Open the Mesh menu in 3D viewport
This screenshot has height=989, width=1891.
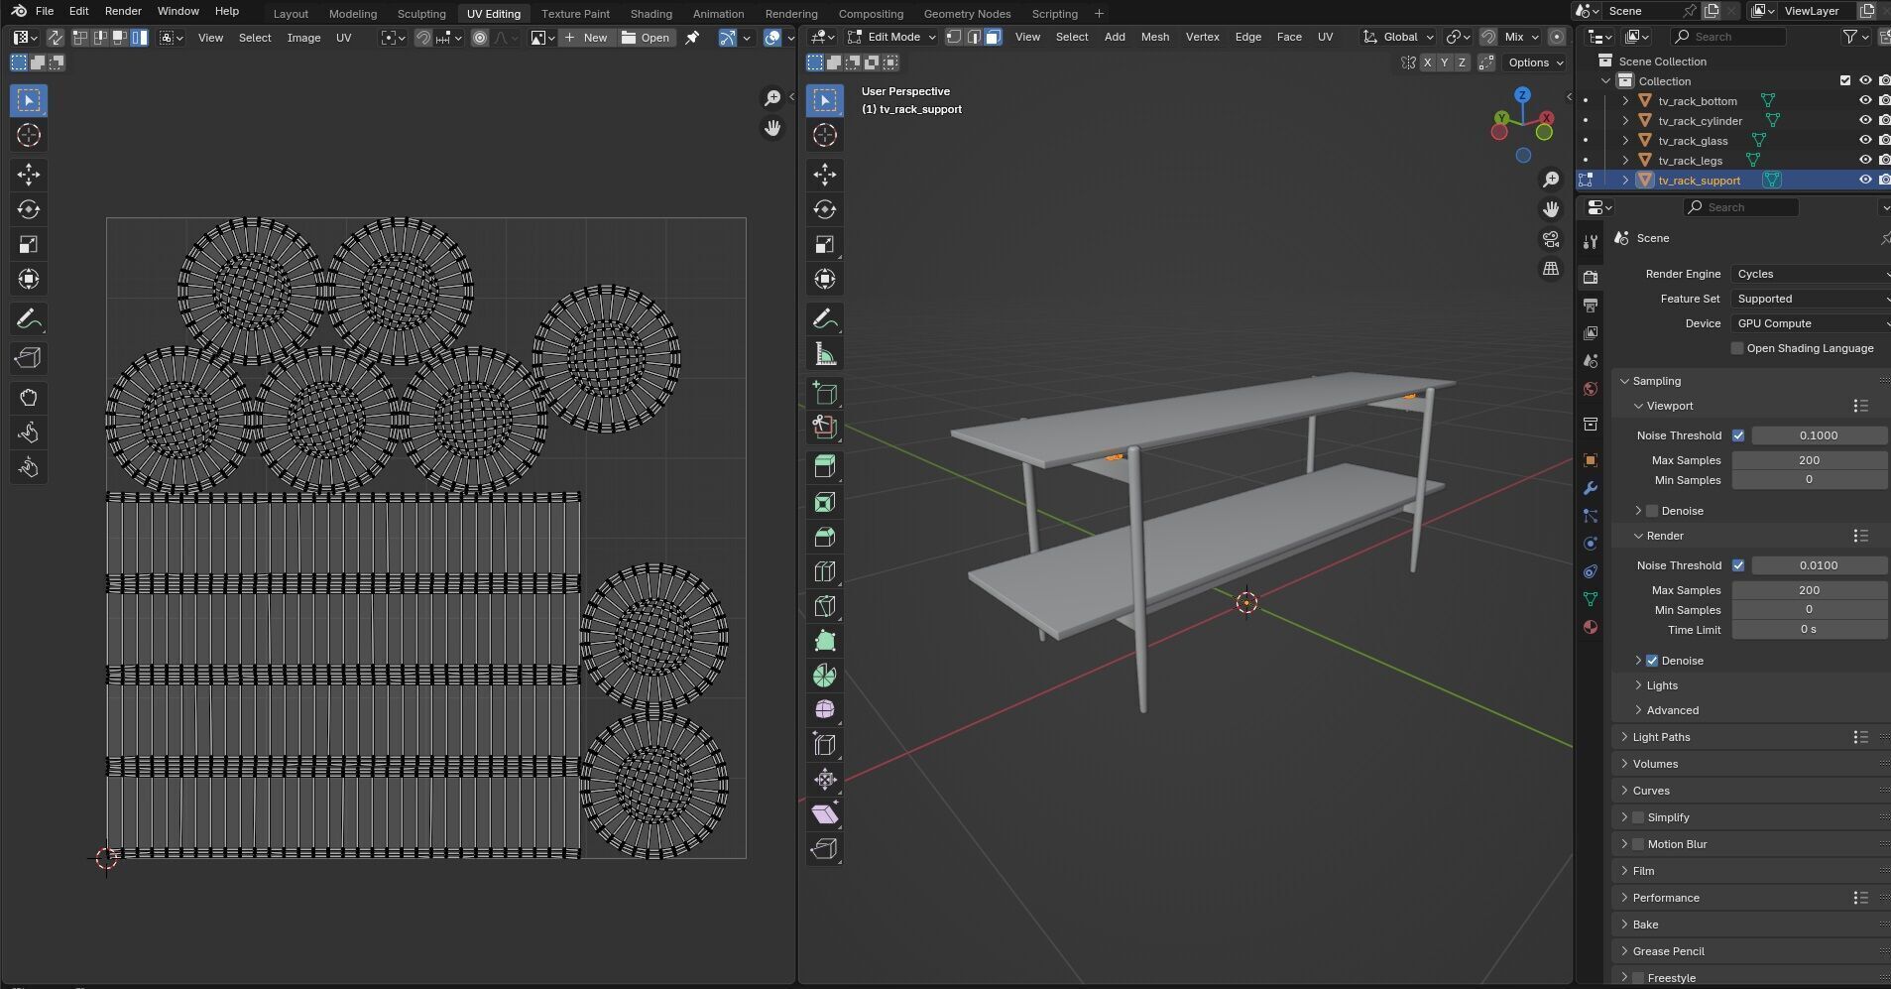pos(1155,37)
